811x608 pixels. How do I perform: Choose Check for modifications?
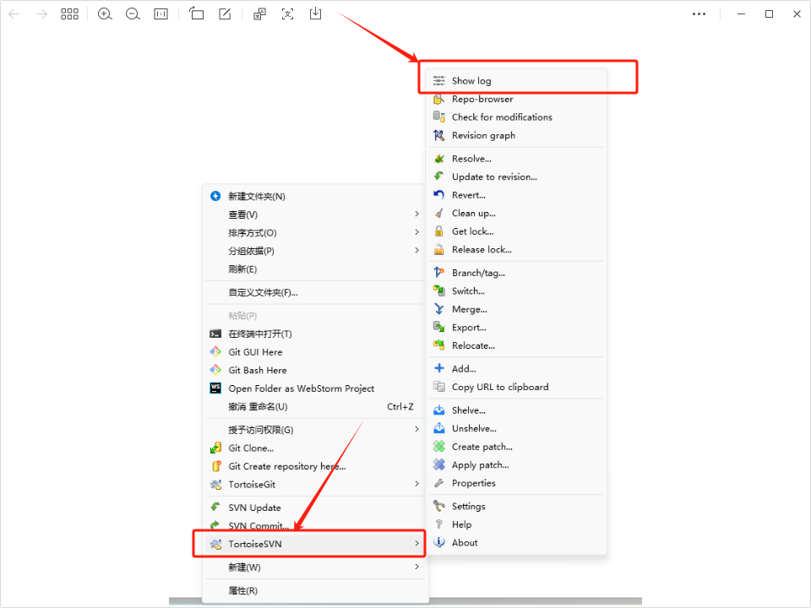[517, 117]
